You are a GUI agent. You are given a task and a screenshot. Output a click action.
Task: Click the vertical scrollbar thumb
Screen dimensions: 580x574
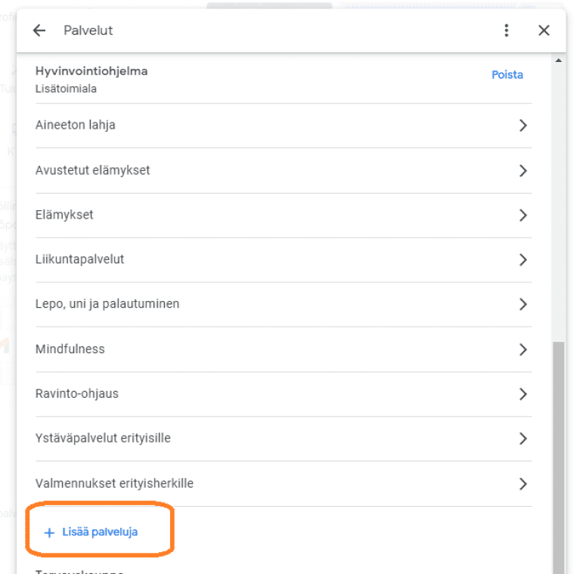click(559, 454)
